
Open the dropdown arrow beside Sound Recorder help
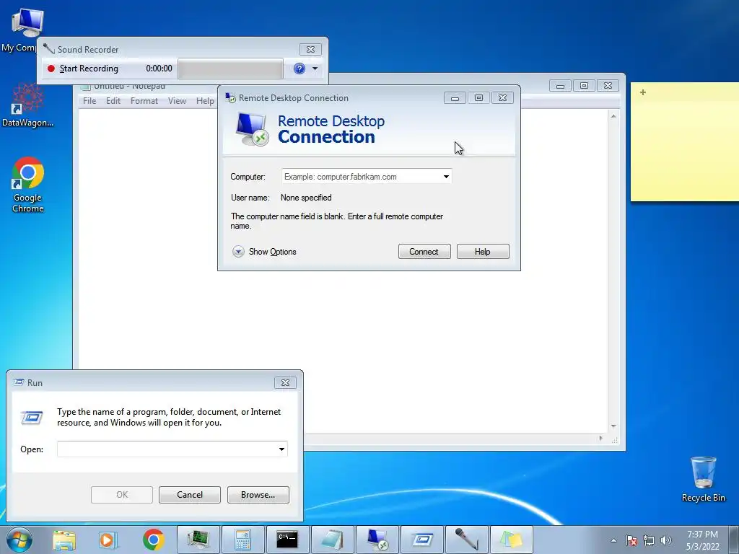(315, 69)
